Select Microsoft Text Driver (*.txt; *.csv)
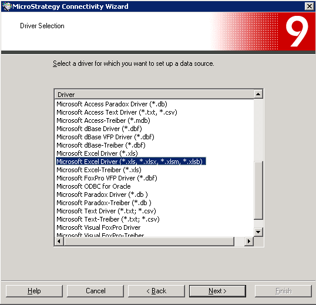Screen dimensions: 316x305 pos(106,211)
